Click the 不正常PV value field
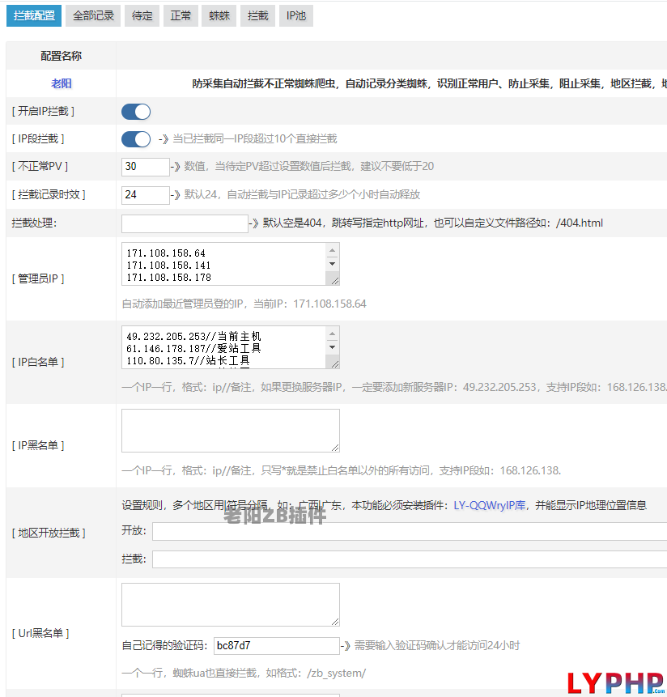 146,167
